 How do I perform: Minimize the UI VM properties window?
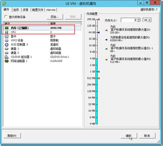click(x=141, y=3)
